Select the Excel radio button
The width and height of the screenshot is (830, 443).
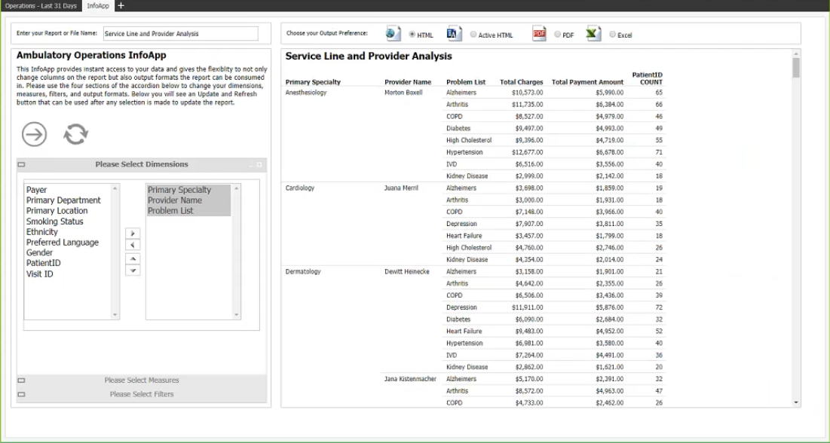point(612,35)
